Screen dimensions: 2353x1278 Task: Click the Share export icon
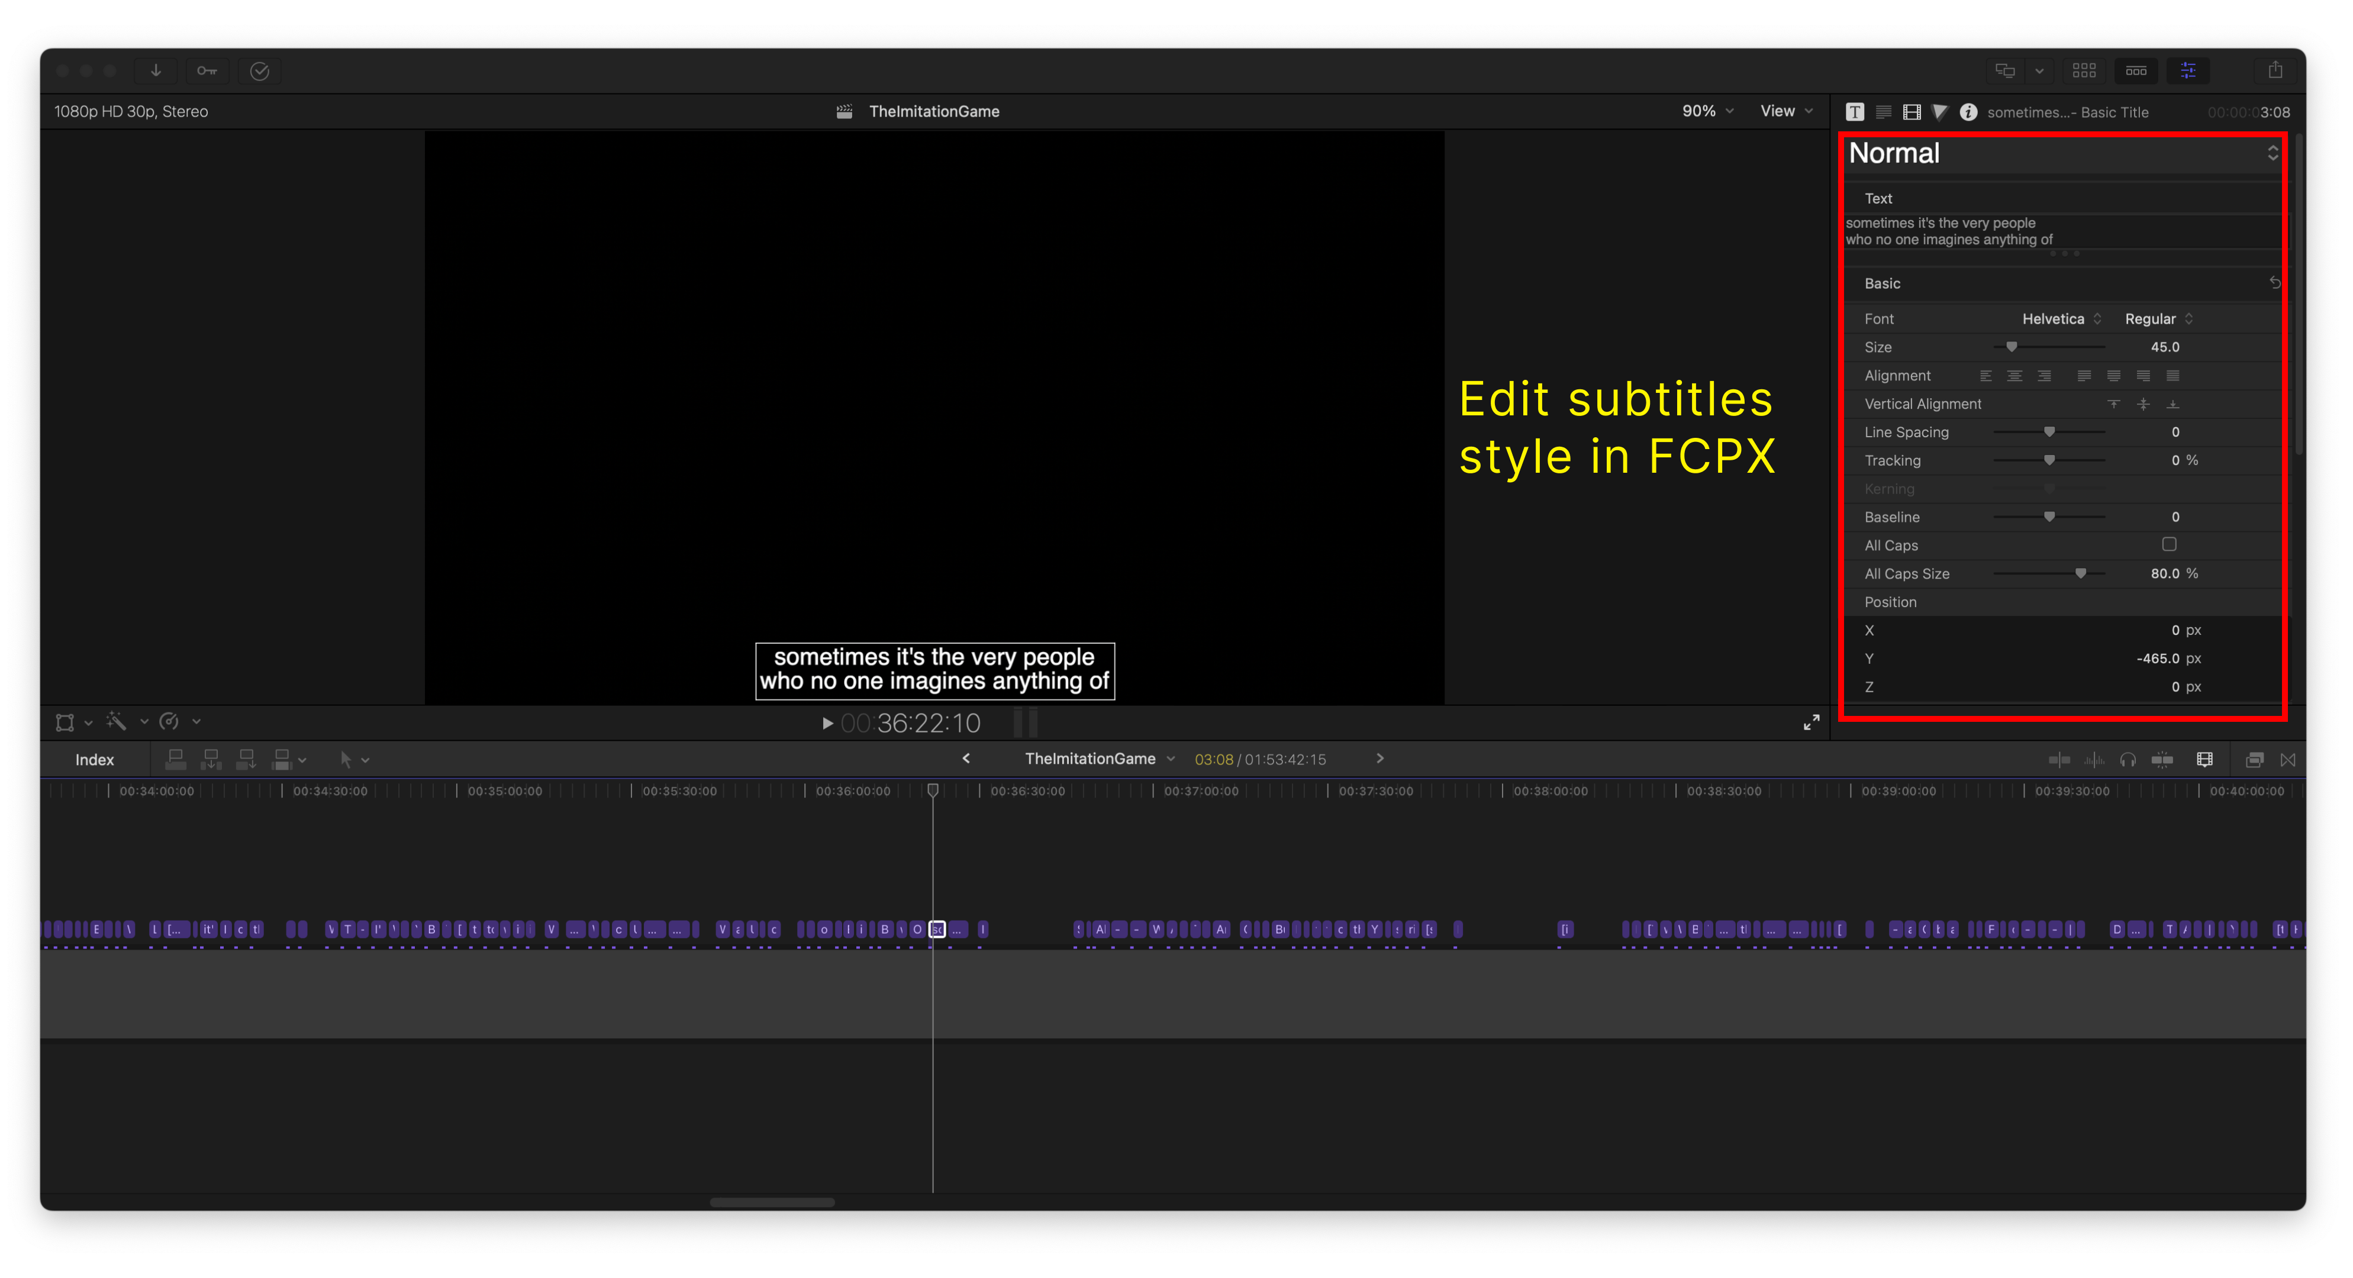click(2274, 70)
